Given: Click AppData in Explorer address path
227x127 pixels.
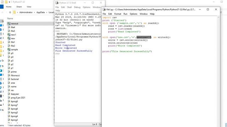Looking at the screenshot, I should click(x=40, y=12).
